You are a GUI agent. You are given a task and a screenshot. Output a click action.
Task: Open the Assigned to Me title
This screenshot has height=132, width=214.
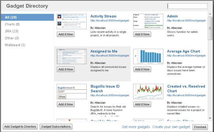click(104, 51)
